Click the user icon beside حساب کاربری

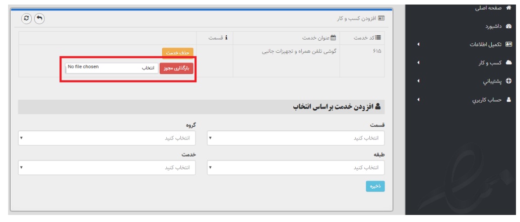508,99
